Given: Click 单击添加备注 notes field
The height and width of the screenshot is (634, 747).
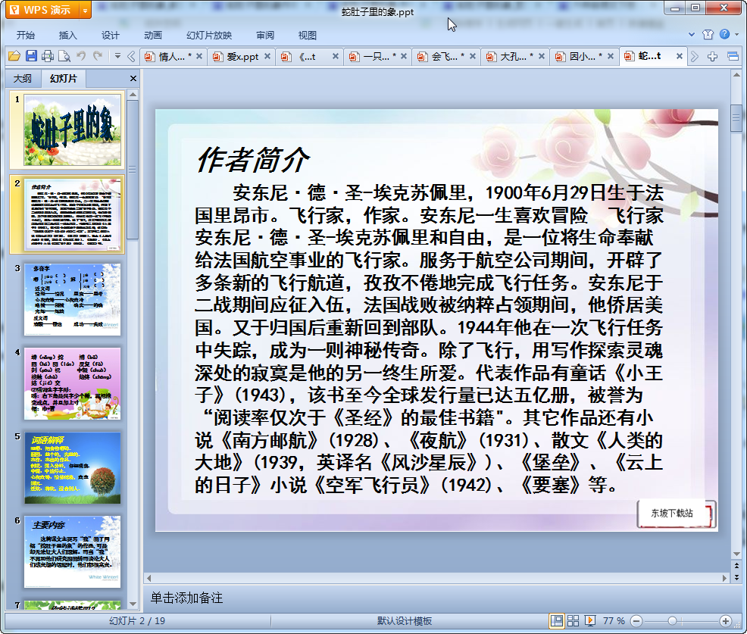Looking at the screenshot, I should (186, 598).
